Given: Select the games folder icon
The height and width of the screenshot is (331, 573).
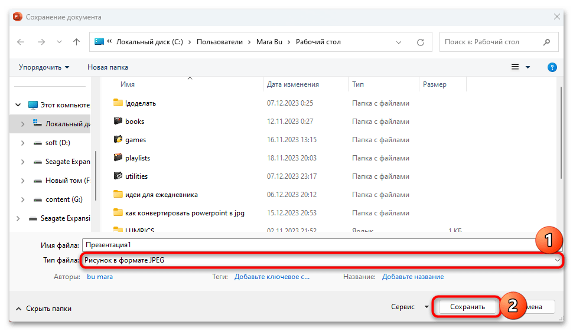Looking at the screenshot, I should [118, 139].
